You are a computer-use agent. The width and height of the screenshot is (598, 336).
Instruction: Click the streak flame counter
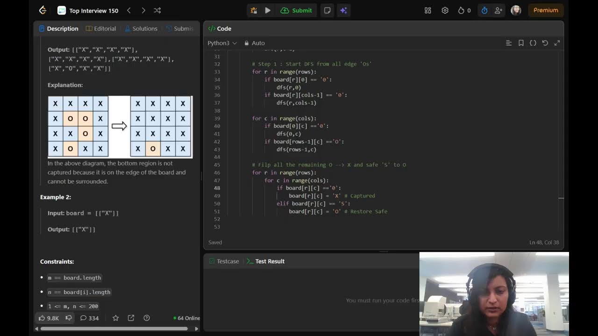pos(464,10)
